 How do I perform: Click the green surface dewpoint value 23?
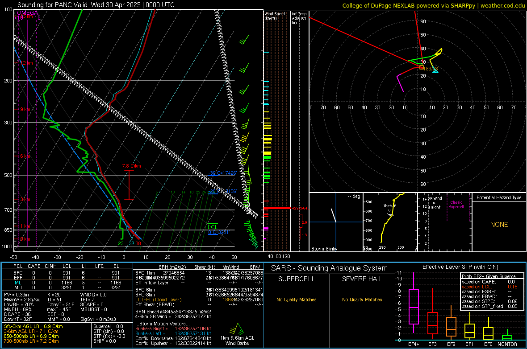point(121,243)
